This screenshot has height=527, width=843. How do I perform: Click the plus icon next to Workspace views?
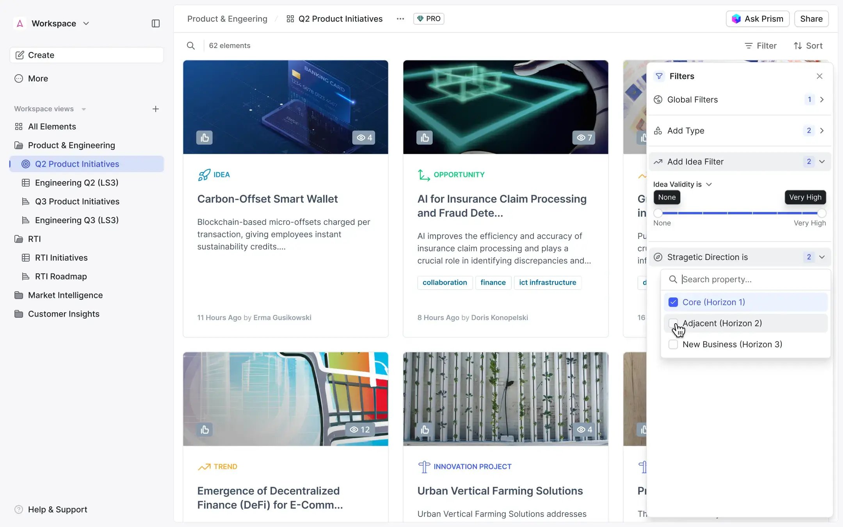[156, 109]
